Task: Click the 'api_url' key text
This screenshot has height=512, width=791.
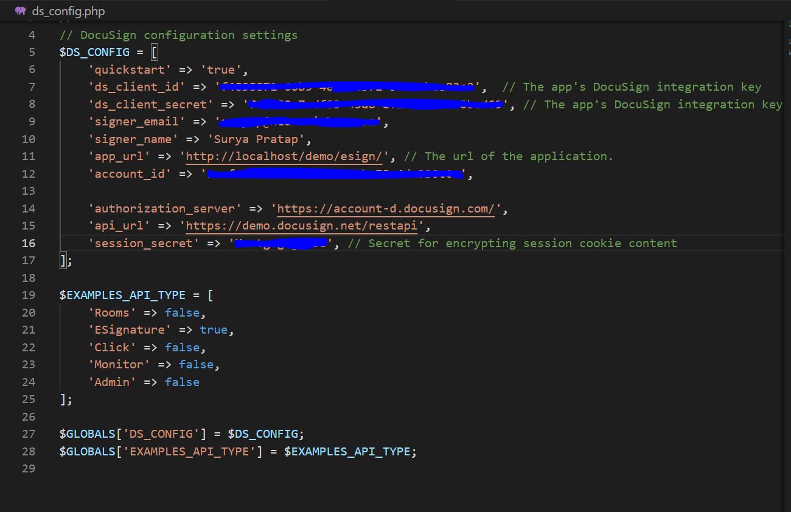Action: 119,226
